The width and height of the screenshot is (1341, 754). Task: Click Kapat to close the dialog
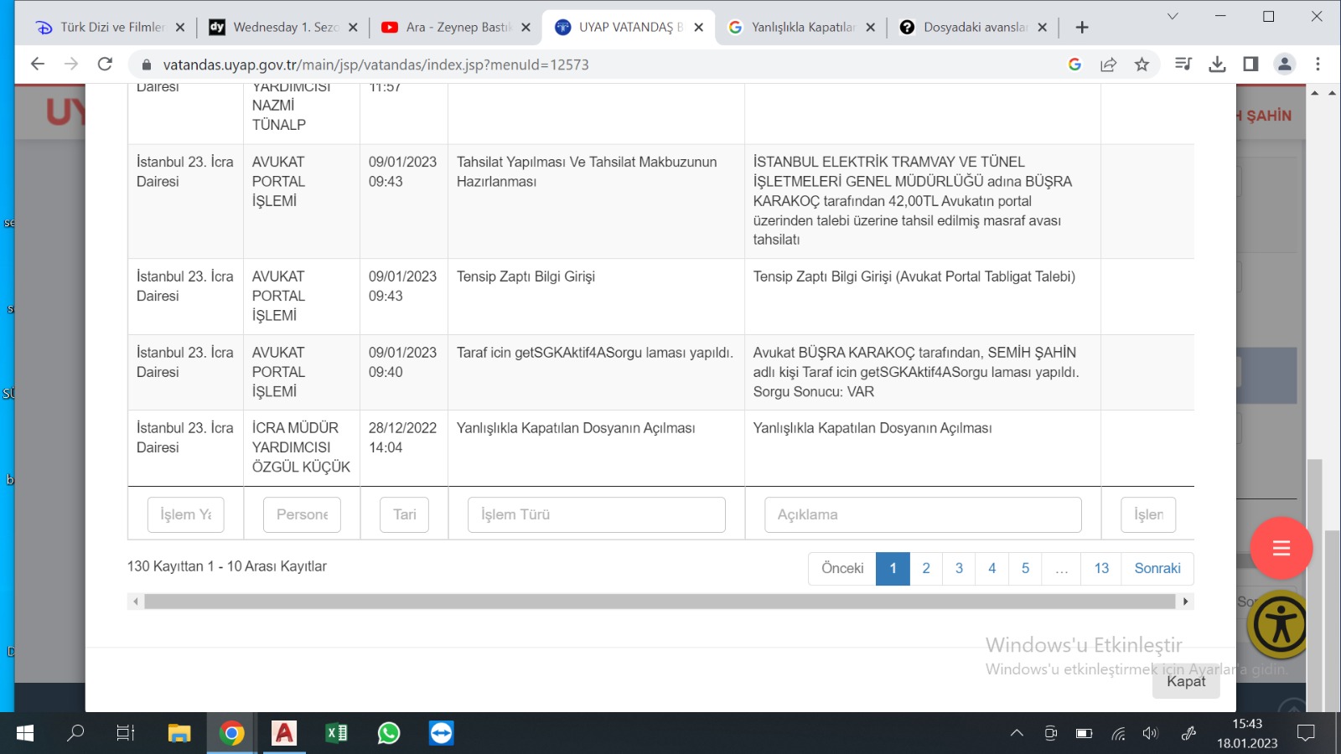(1186, 682)
